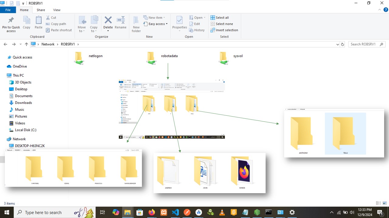Image resolution: width=389 pixels, height=218 pixels.
Task: Expand the Easy access dropdown
Action: (x=158, y=24)
